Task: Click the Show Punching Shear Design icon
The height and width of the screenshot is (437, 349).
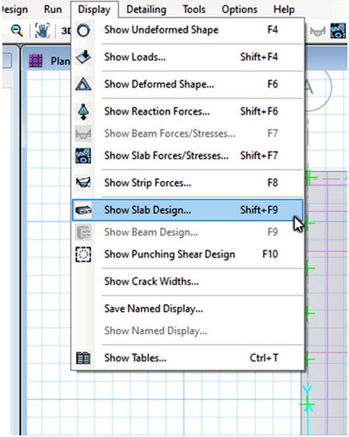Action: [x=83, y=254]
